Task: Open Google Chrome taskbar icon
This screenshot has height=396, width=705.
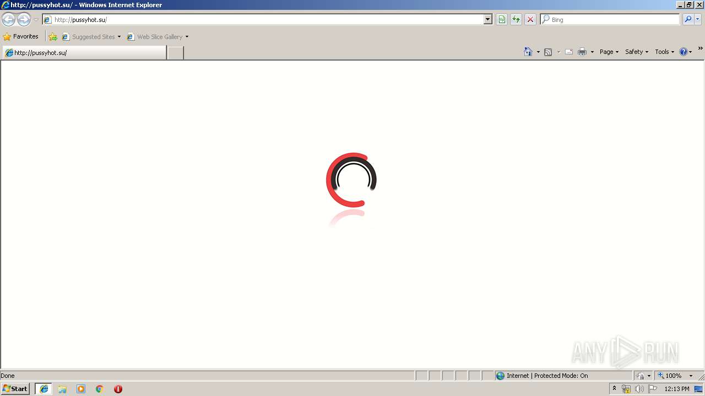Action: point(100,389)
